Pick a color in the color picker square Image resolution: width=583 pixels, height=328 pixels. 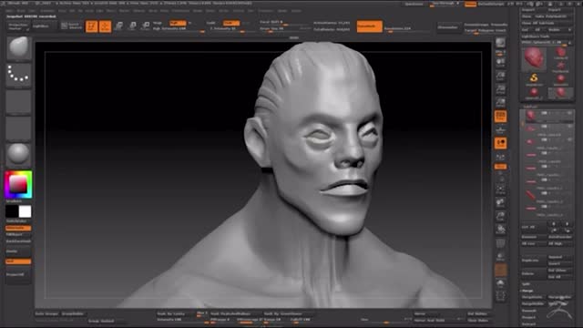pyautogui.click(x=18, y=184)
